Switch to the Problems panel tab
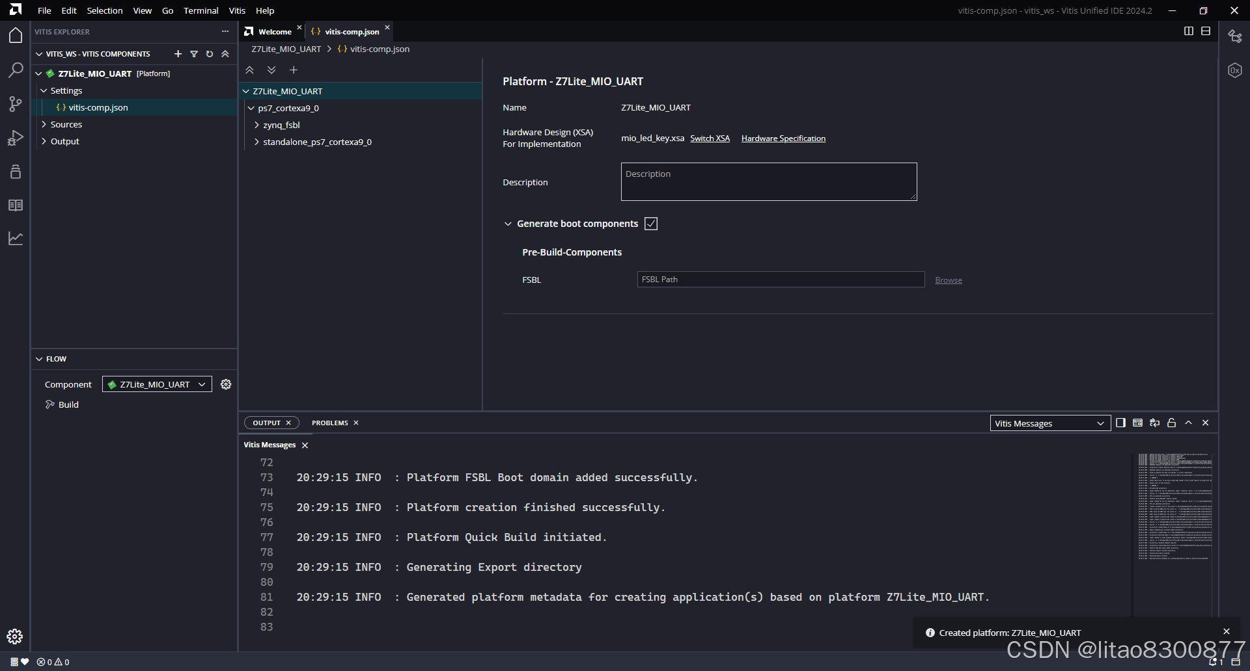Screen dimensions: 1250x671 coord(330,423)
